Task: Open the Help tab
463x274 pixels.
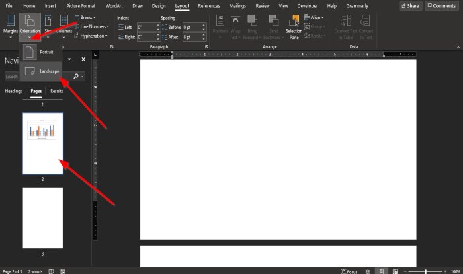Action: click(x=331, y=5)
